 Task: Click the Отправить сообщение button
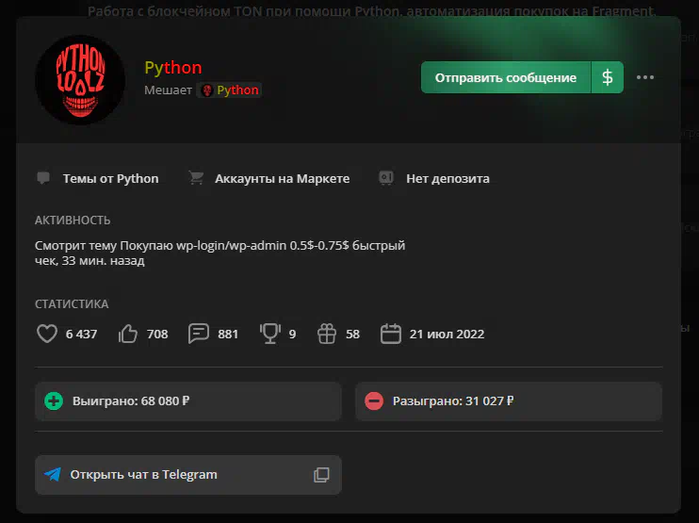pyautogui.click(x=506, y=77)
